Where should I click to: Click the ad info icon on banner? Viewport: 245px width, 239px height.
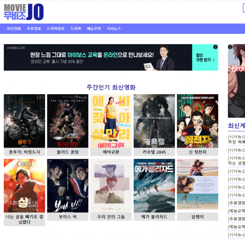coord(215,47)
